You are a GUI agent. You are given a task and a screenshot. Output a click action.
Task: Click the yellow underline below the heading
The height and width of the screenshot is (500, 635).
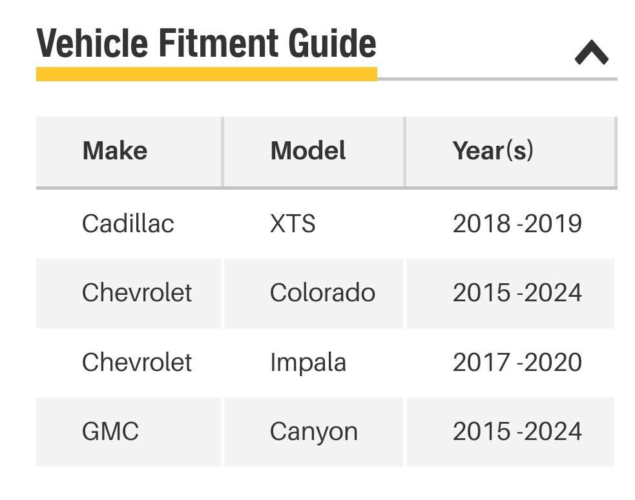tap(206, 74)
